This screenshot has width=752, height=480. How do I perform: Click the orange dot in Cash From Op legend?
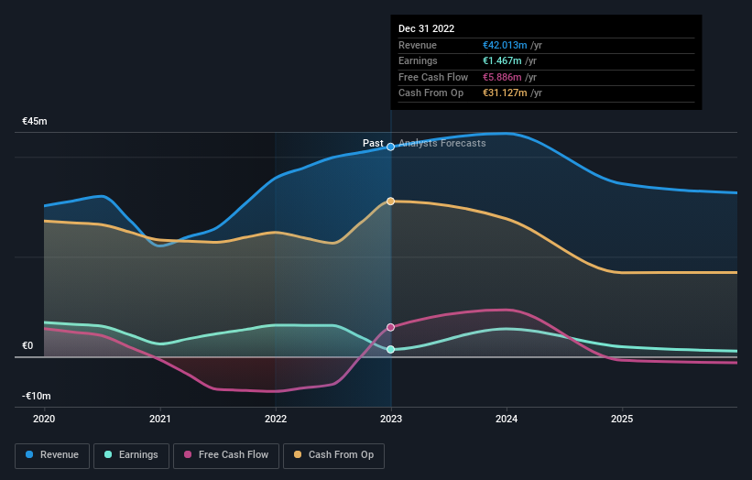[x=298, y=454]
